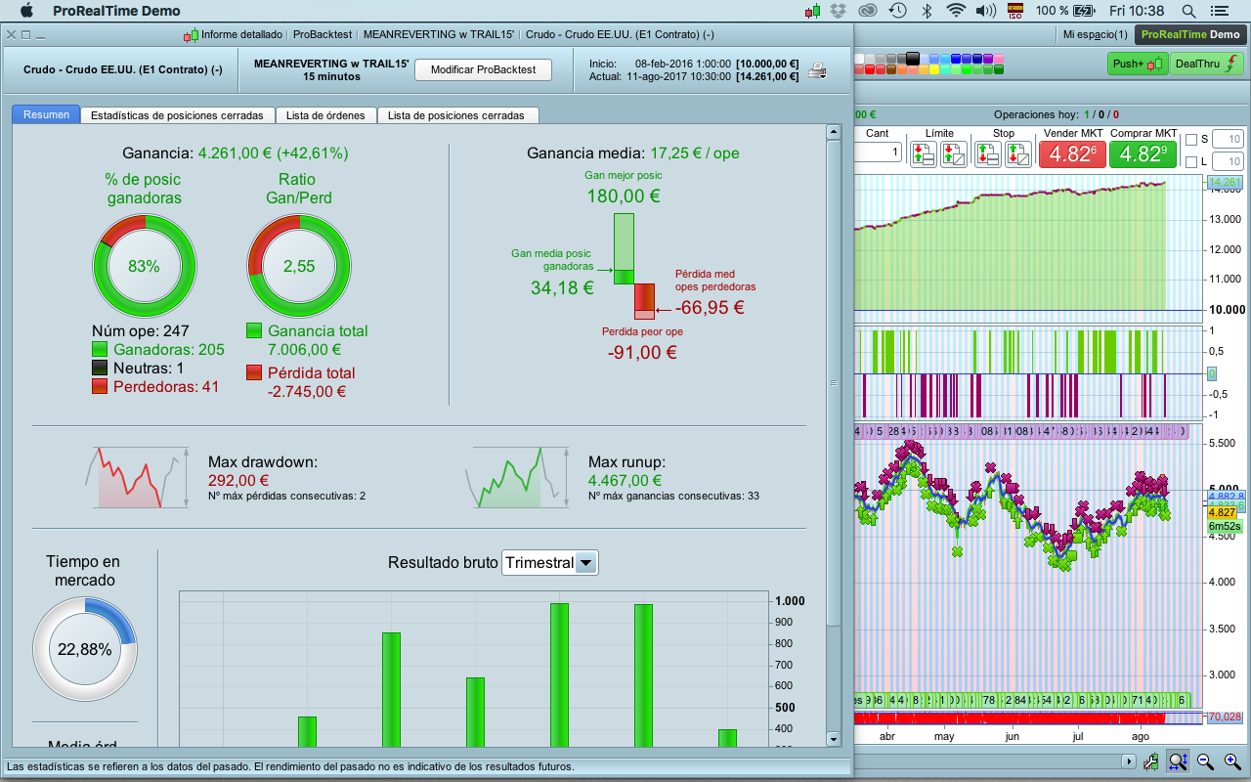
Task: Open the Lista de órdenes tab
Action: click(x=325, y=115)
